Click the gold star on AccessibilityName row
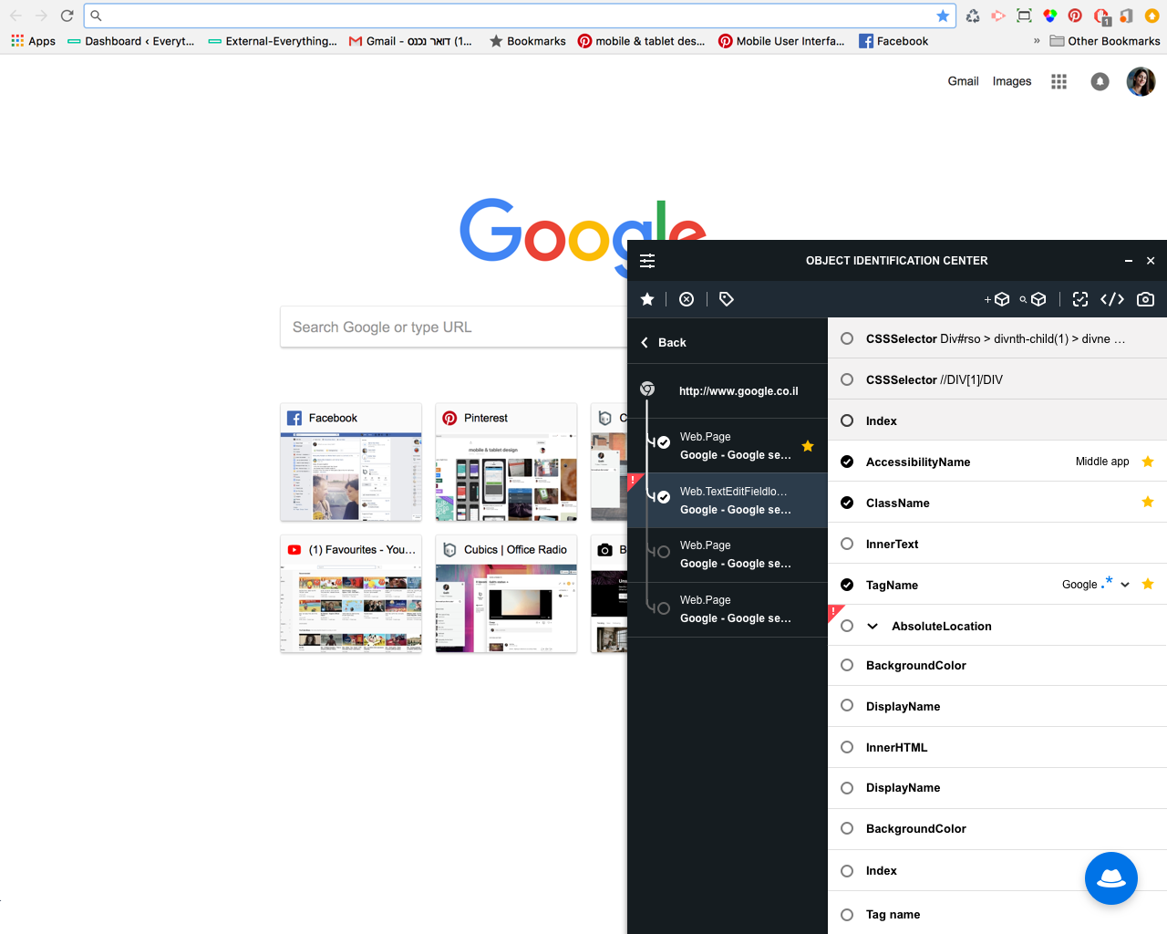This screenshot has width=1167, height=934. 1148,462
